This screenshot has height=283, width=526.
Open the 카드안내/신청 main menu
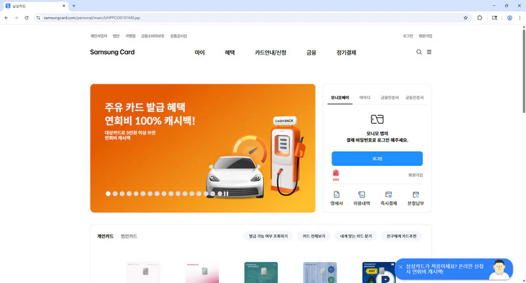tap(270, 53)
